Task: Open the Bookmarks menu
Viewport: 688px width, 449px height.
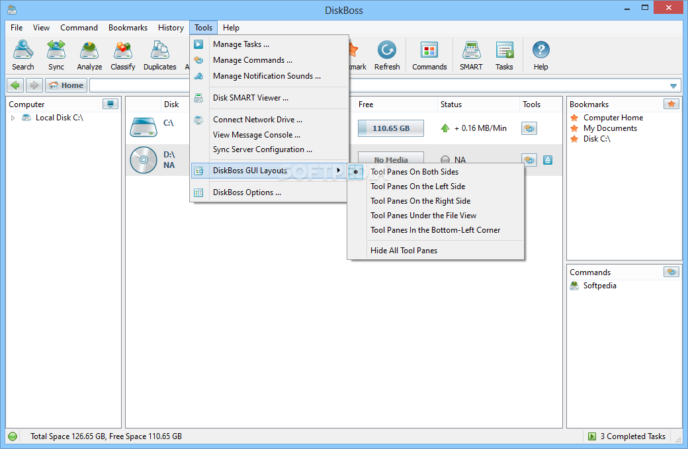Action: point(128,28)
